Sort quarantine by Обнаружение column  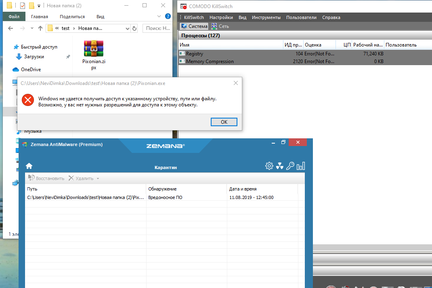click(x=187, y=189)
